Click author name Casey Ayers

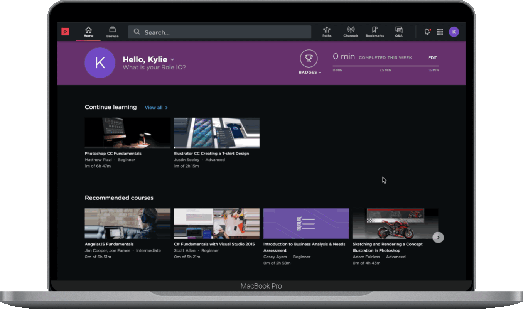pyautogui.click(x=275, y=257)
